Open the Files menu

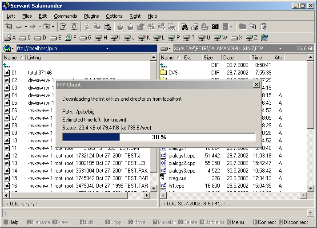point(27,16)
